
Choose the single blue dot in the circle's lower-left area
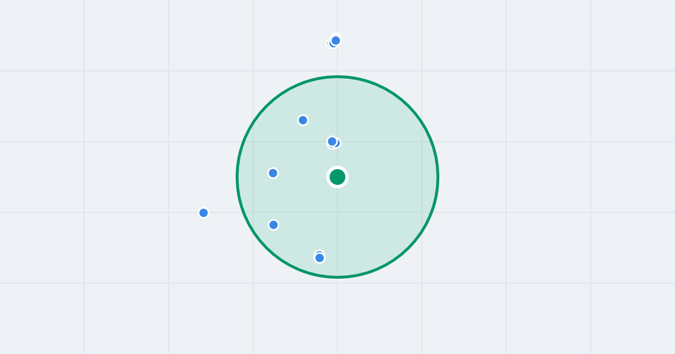pyautogui.click(x=273, y=225)
